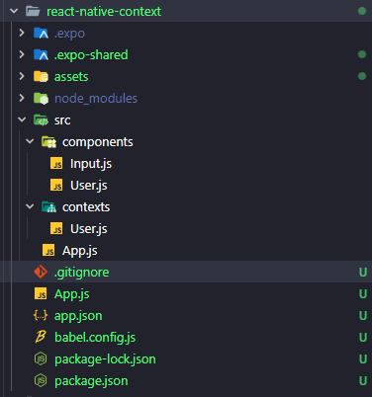Click the U status badge for .gitignore
This screenshot has width=372, height=397.
point(363,273)
